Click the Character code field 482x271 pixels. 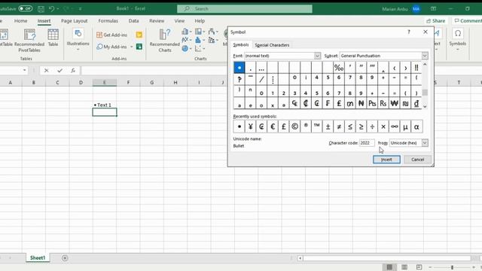pos(367,143)
